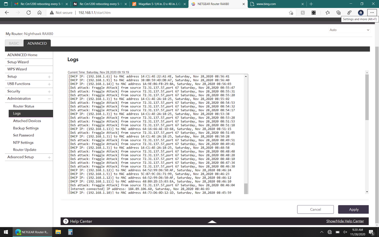This screenshot has width=379, height=237.
Task: Click the browser Refresh icon
Action: (x=28, y=13)
